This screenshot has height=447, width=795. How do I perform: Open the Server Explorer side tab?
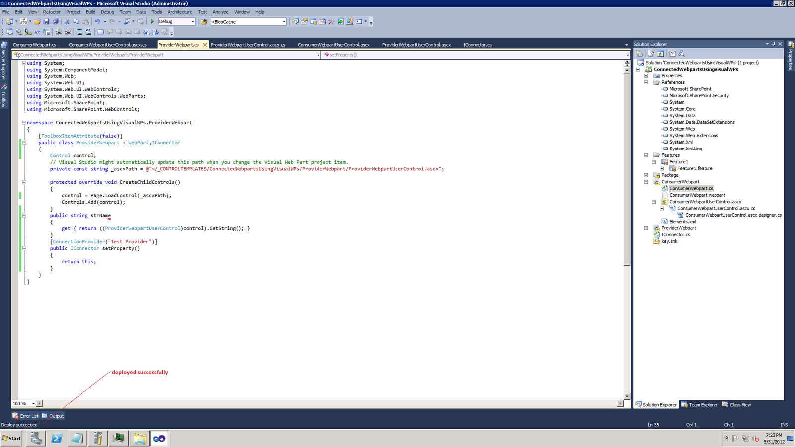(x=4, y=61)
